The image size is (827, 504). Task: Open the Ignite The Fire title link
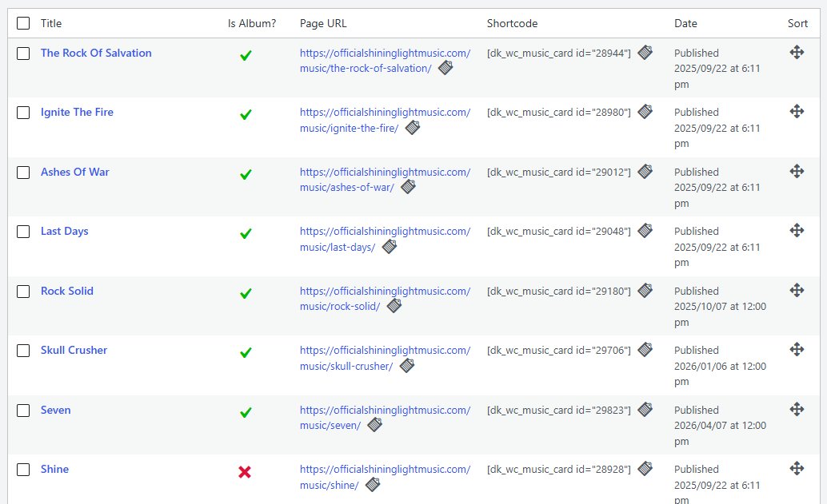[x=77, y=112]
